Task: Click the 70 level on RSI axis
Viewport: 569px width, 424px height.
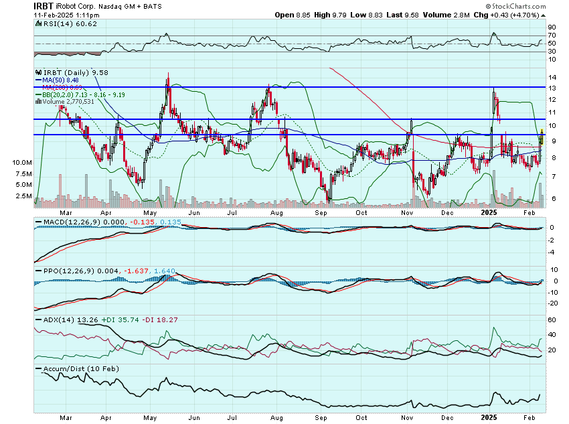Action: click(552, 36)
